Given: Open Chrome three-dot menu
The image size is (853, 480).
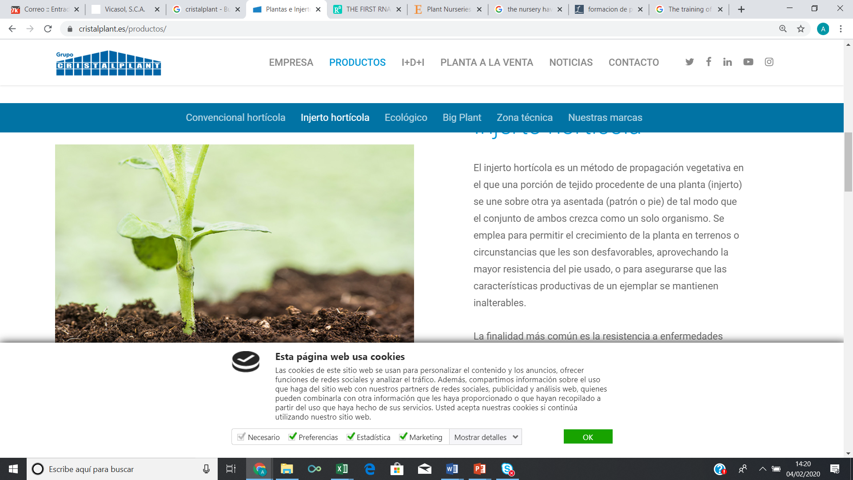Looking at the screenshot, I should (x=841, y=29).
